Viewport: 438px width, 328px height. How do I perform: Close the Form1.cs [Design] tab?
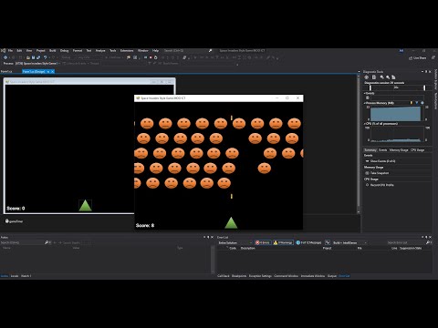click(52, 71)
